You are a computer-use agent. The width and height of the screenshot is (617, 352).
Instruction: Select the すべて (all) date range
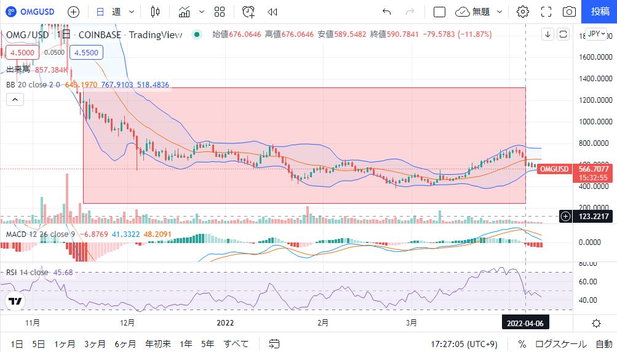(236, 344)
